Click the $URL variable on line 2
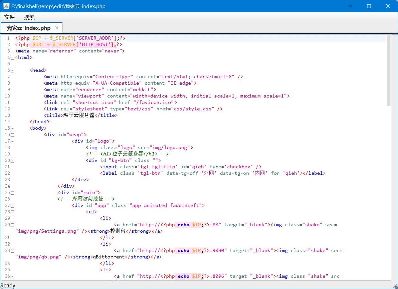 pyautogui.click(x=38, y=44)
